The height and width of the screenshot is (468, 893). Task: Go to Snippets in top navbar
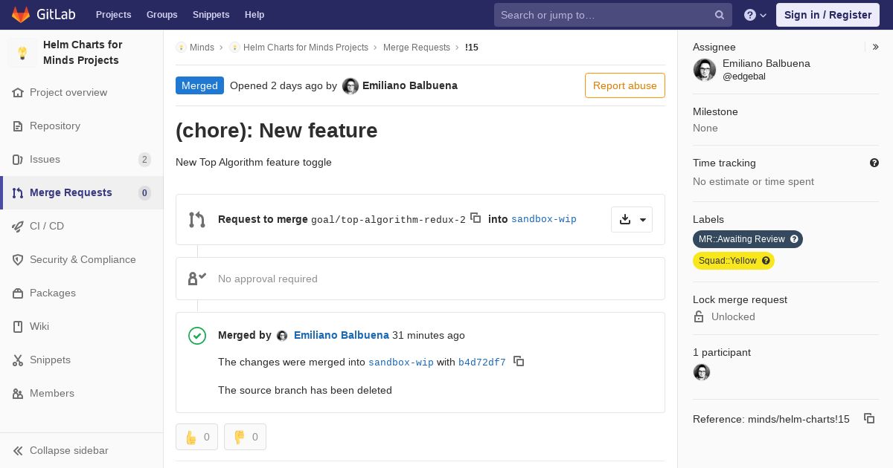211,15
